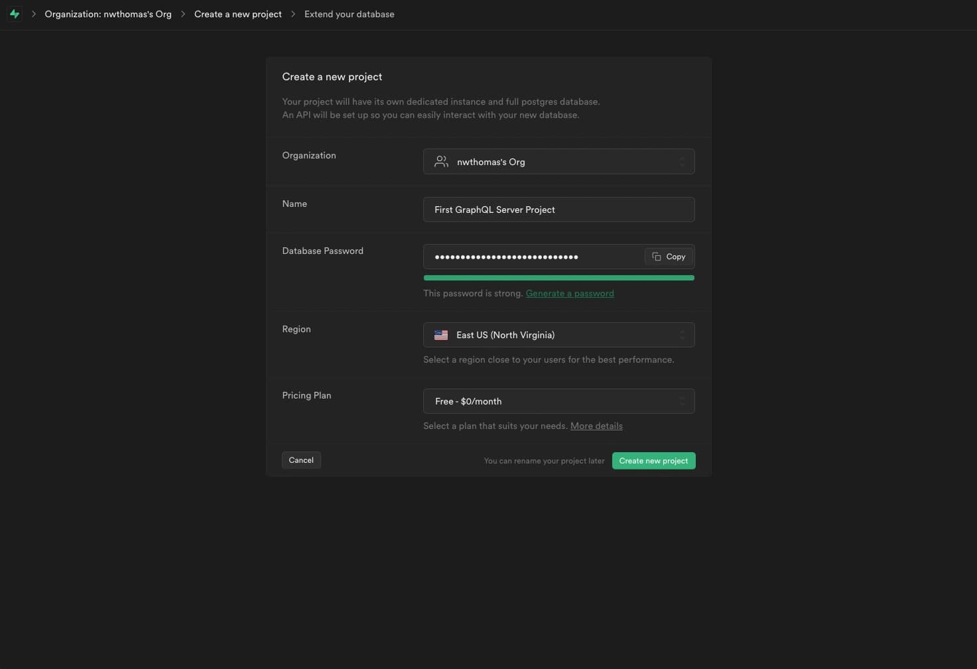The width and height of the screenshot is (977, 669).
Task: Select the Create a new project breadcrumb
Action: click(x=237, y=14)
